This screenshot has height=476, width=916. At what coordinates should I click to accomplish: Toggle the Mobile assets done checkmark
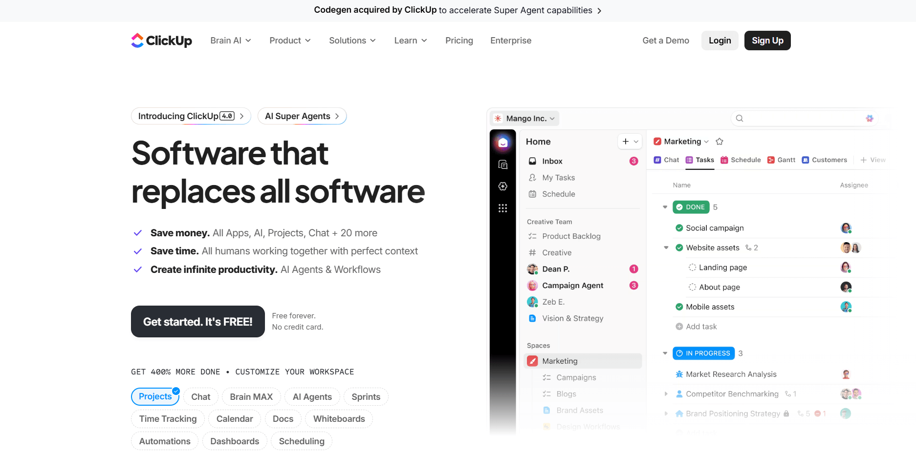(679, 307)
